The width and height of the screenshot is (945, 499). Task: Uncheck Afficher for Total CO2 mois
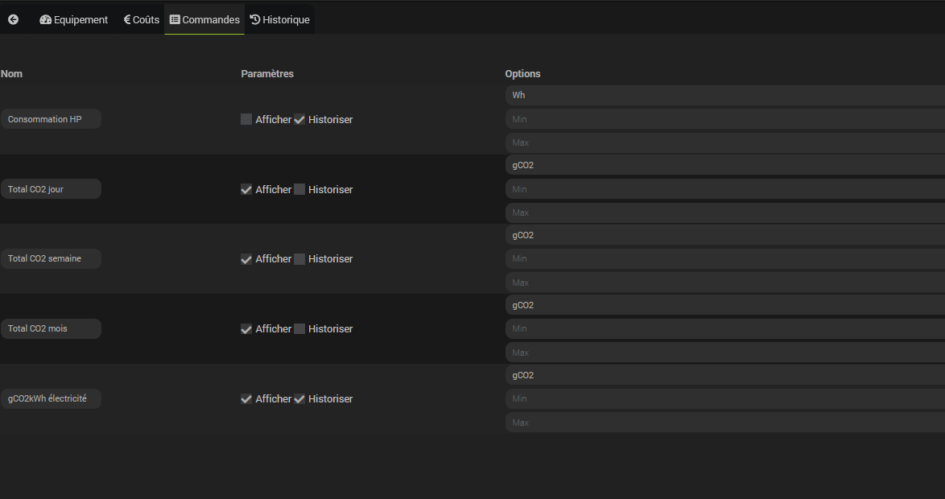point(246,328)
